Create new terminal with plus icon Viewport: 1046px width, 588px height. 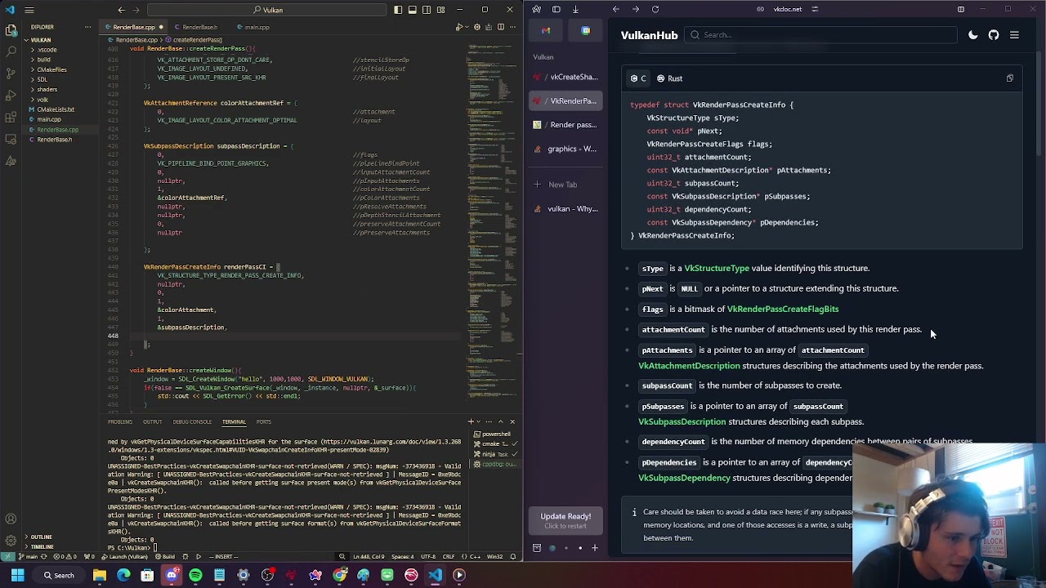[x=471, y=421]
